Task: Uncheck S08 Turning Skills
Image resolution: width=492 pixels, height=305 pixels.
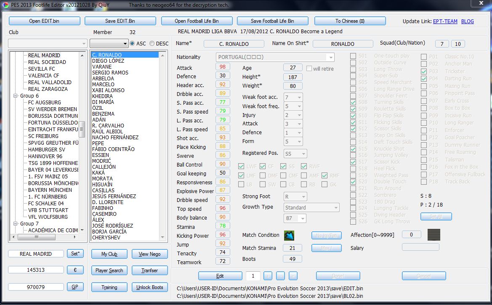Action: pos(354,102)
